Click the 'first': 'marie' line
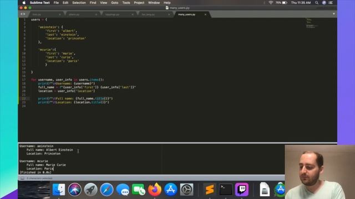The width and height of the screenshot is (355, 199). [x=60, y=54]
